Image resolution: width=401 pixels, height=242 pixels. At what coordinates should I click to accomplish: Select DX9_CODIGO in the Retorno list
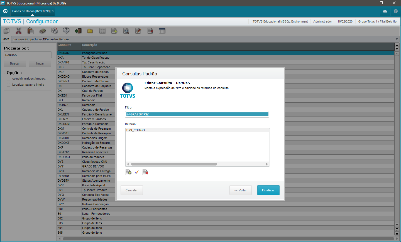point(197,130)
